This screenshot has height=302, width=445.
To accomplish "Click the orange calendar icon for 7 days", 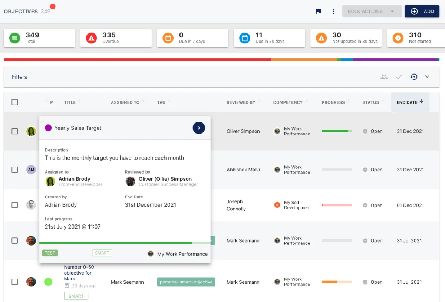I will 168,38.
